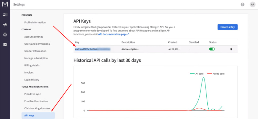258x119 pixels.
Task: Click the Create a Key button
Action: tap(227, 27)
